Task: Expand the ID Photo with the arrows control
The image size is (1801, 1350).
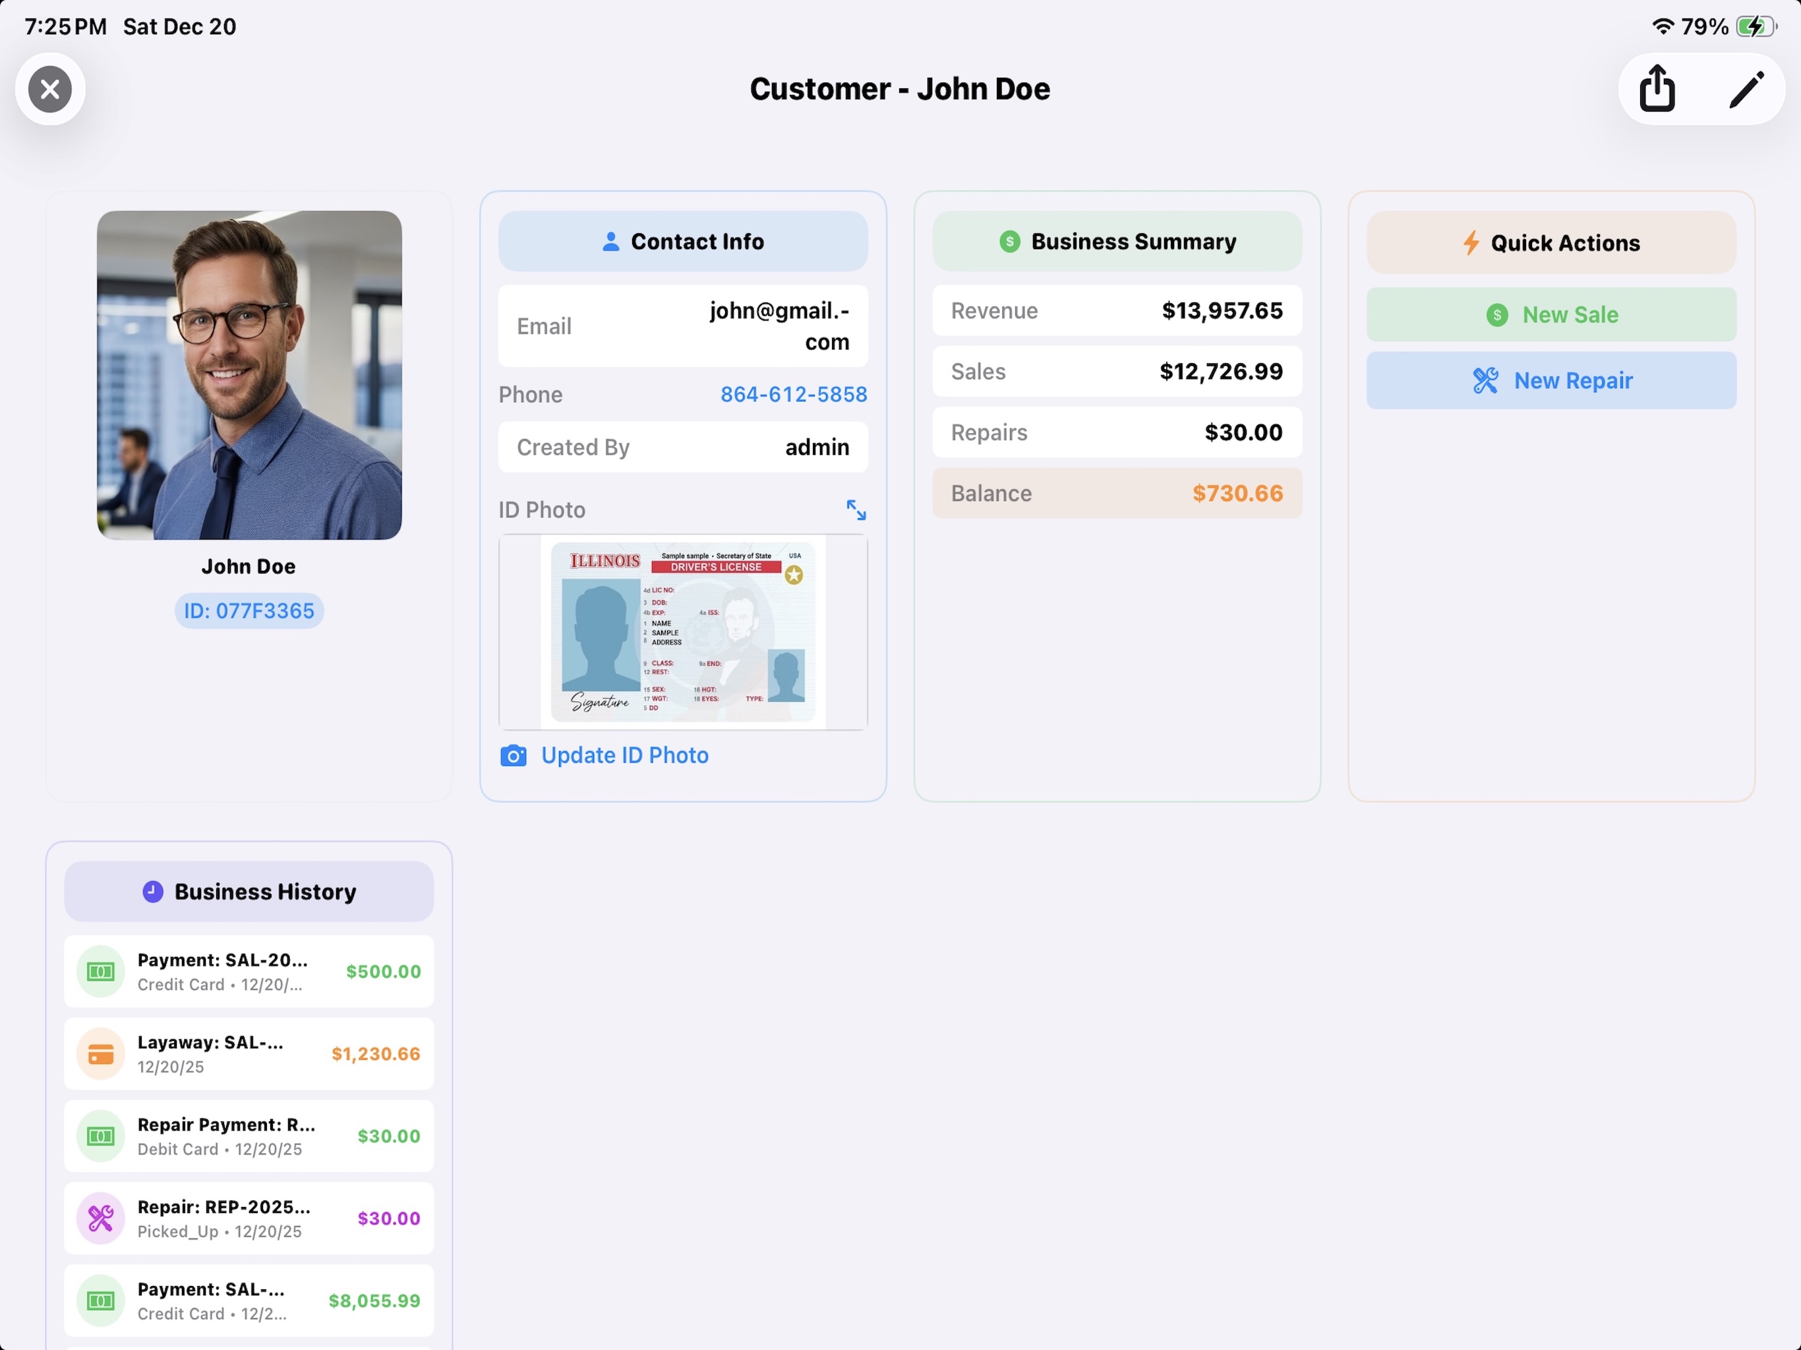Action: [856, 509]
